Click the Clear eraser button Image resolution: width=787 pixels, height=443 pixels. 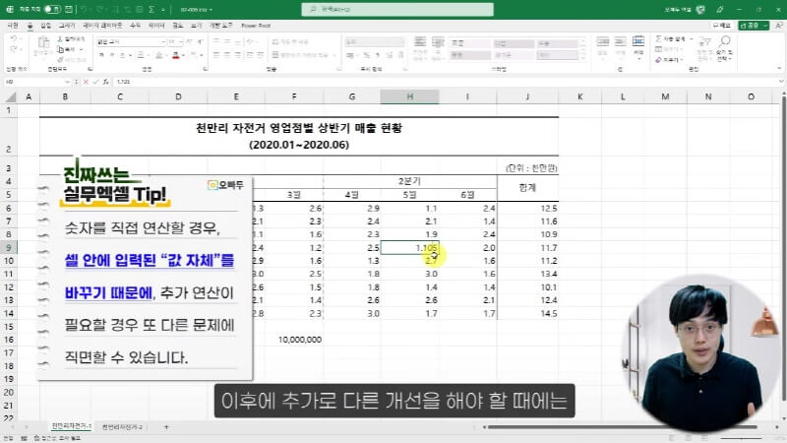pos(668,60)
